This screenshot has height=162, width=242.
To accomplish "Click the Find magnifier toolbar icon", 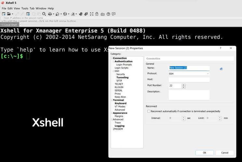I will click(44, 14).
